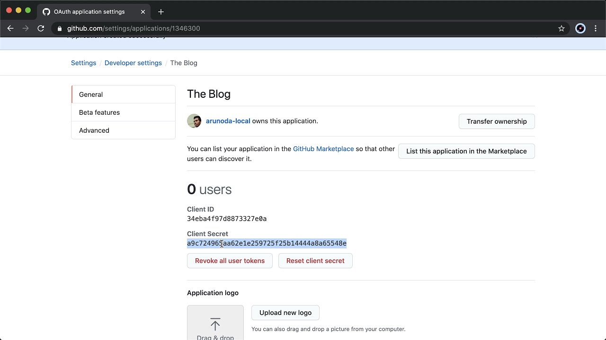
Task: Select the OAuth application settings tab
Action: [93, 12]
